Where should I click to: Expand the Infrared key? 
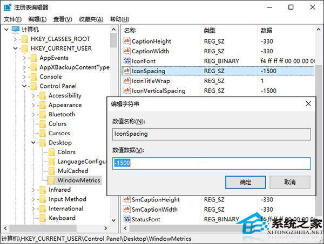(33, 190)
